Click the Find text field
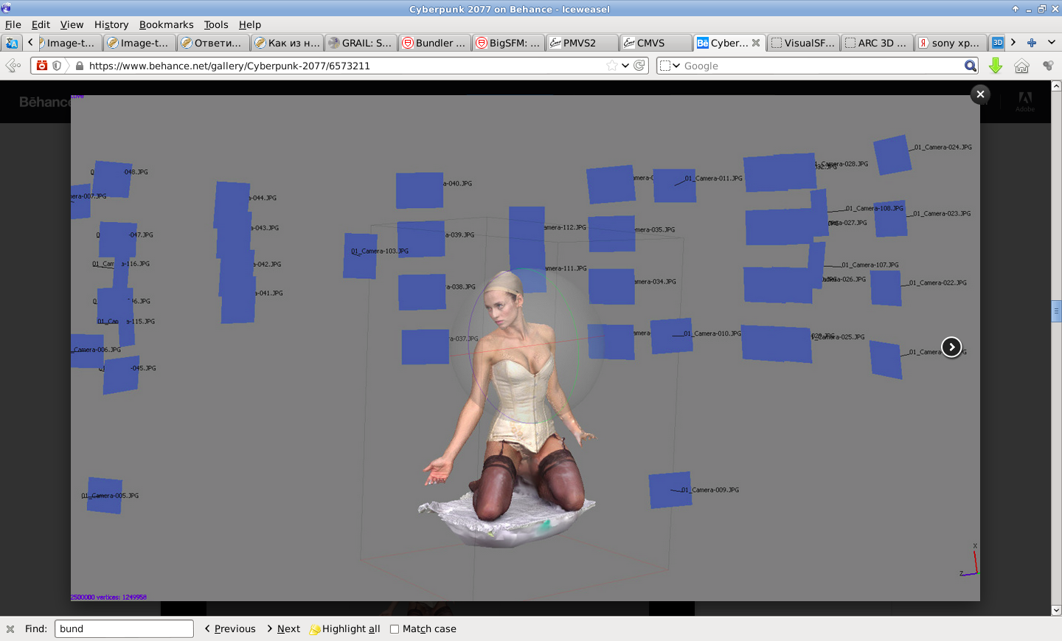 coord(124,628)
